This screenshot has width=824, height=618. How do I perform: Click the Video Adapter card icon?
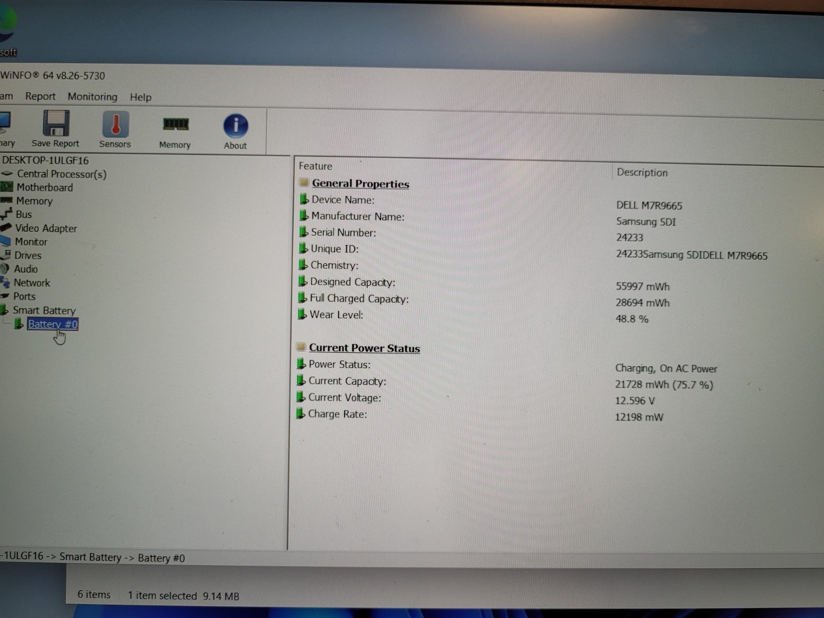6,228
